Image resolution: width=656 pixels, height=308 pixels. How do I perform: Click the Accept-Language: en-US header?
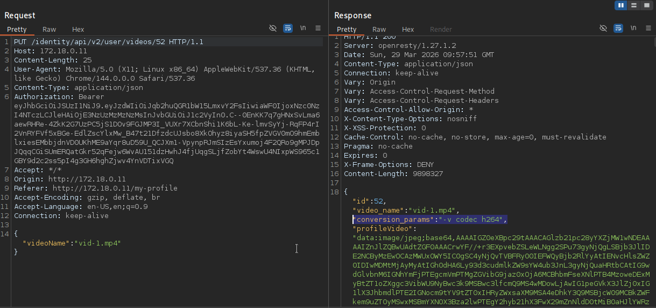point(81,207)
